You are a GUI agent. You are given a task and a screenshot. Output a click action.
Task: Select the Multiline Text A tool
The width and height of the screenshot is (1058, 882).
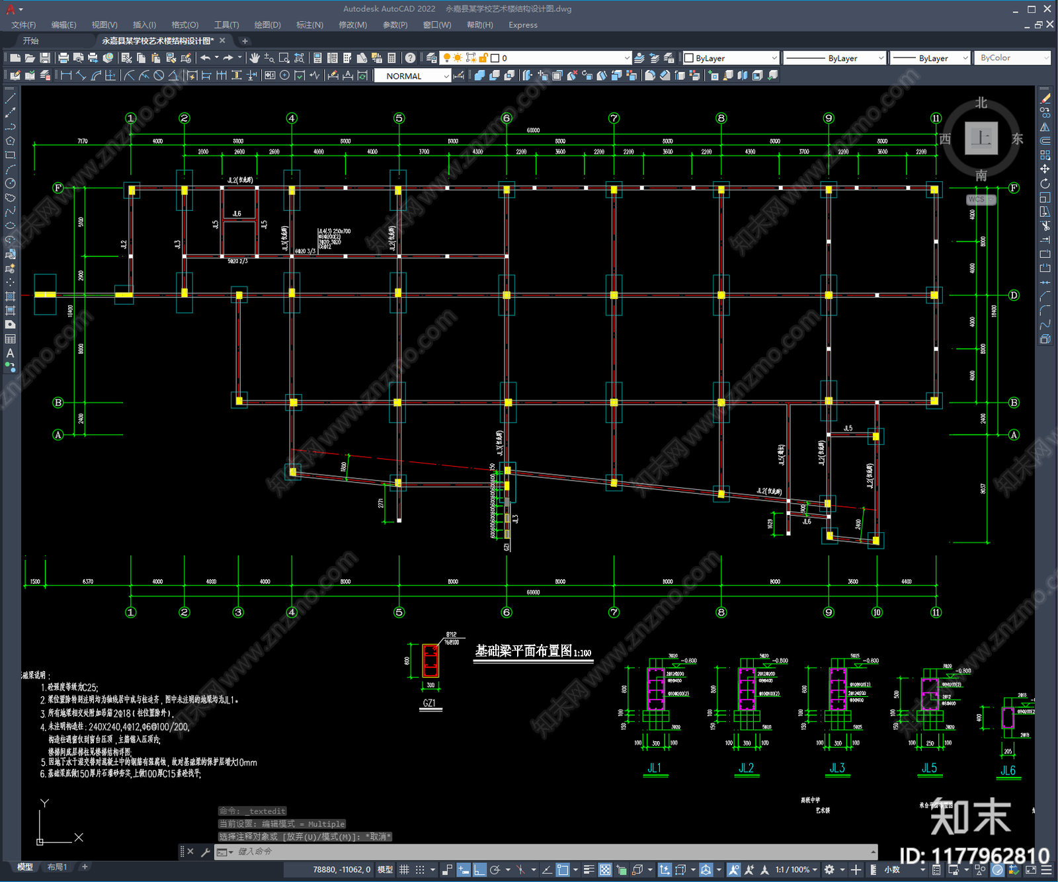10,353
